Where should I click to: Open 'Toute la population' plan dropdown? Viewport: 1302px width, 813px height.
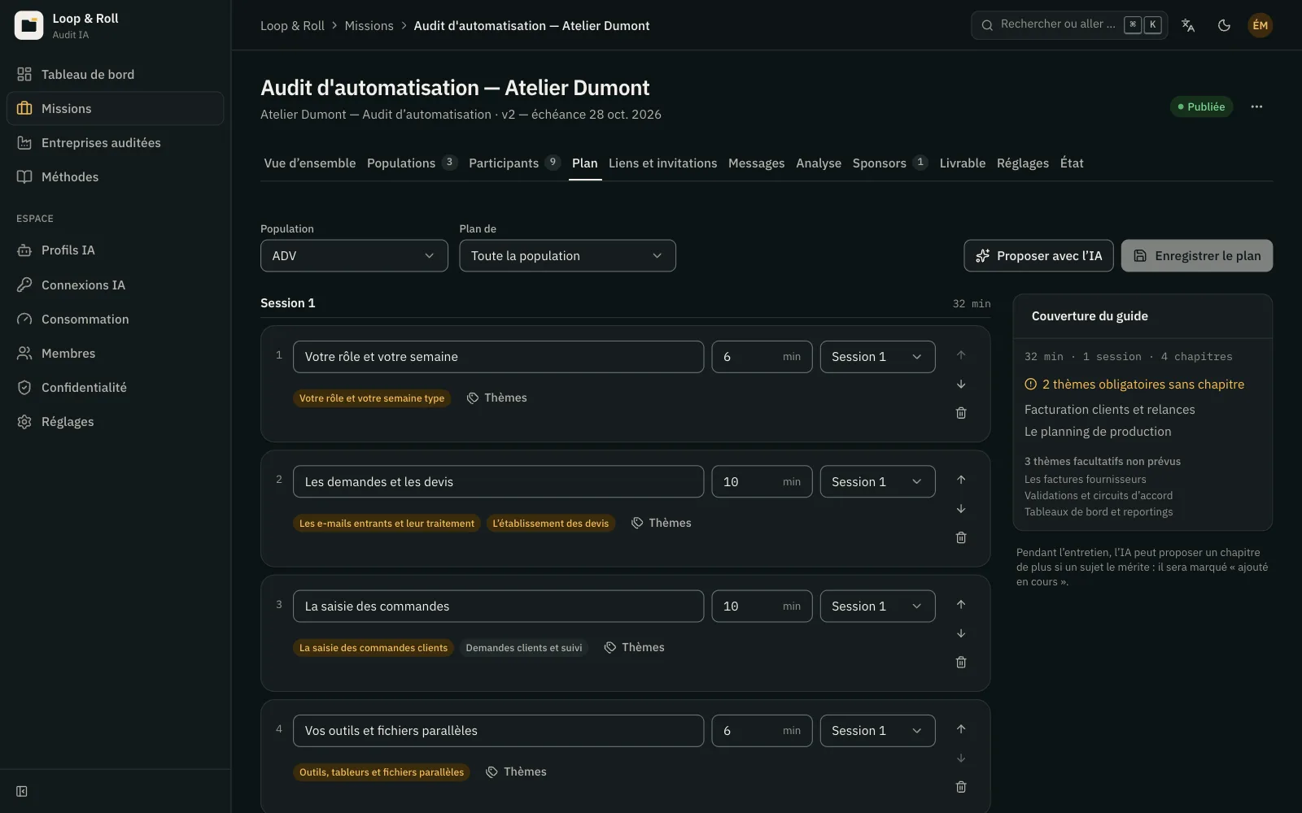(x=567, y=255)
